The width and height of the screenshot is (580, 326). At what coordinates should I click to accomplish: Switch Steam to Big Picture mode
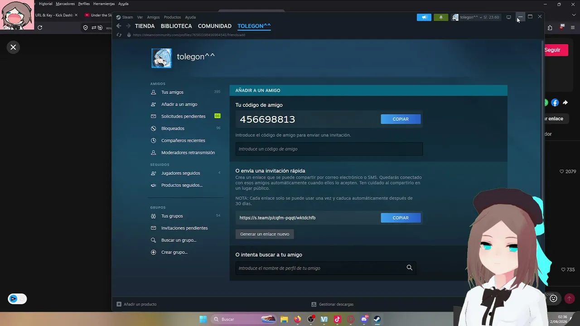(508, 17)
